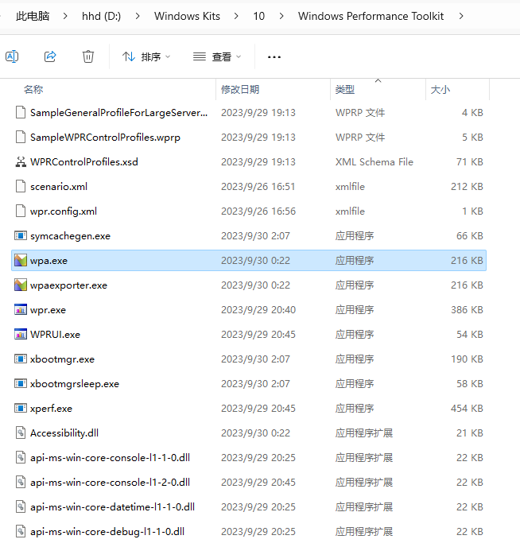Sort by the 修改日期 column header

[240, 90]
